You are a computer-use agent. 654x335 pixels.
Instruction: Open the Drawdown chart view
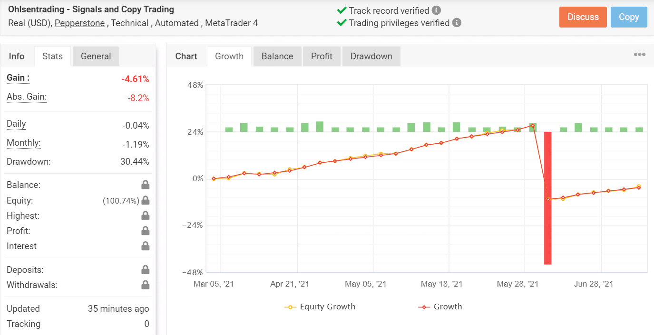(x=371, y=56)
